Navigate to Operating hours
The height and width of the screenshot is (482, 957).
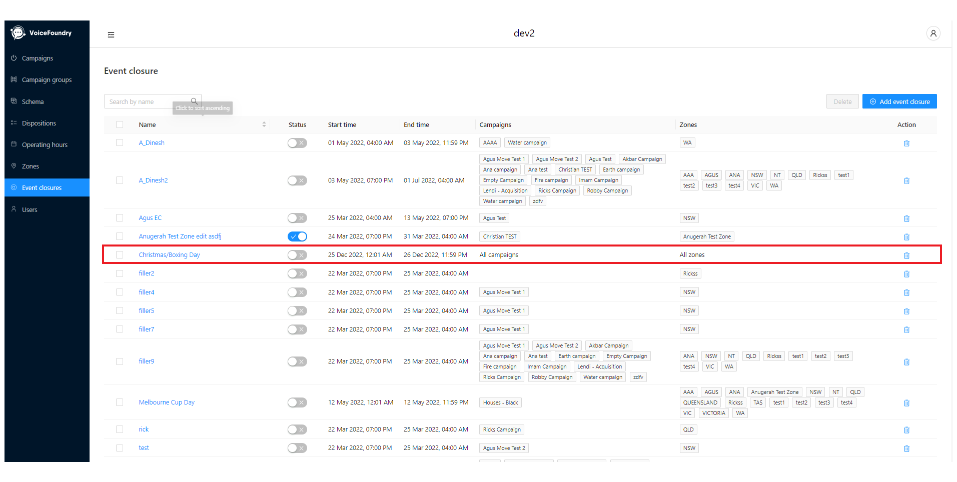click(x=47, y=144)
